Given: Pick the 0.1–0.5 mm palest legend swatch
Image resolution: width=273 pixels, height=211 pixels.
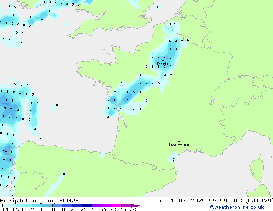Looking at the screenshot, I should coord(7,205).
